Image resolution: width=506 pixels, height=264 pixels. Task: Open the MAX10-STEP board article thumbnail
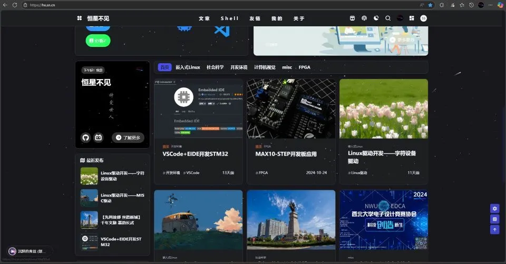291,109
